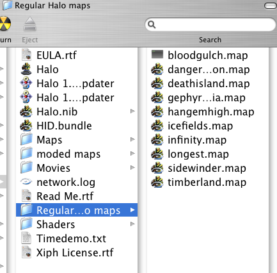Screen dimensions: 277x273
Task: Expand the moded maps folder arrow
Action: [x=132, y=154]
